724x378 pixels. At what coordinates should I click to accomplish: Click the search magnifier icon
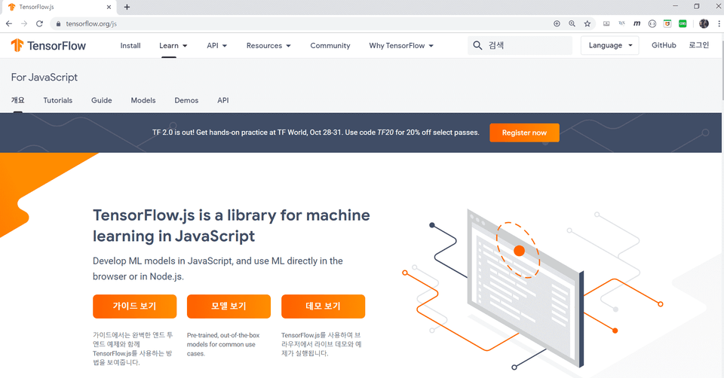pos(477,45)
